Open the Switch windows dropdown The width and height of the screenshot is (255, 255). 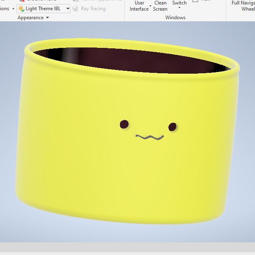coord(179,5)
